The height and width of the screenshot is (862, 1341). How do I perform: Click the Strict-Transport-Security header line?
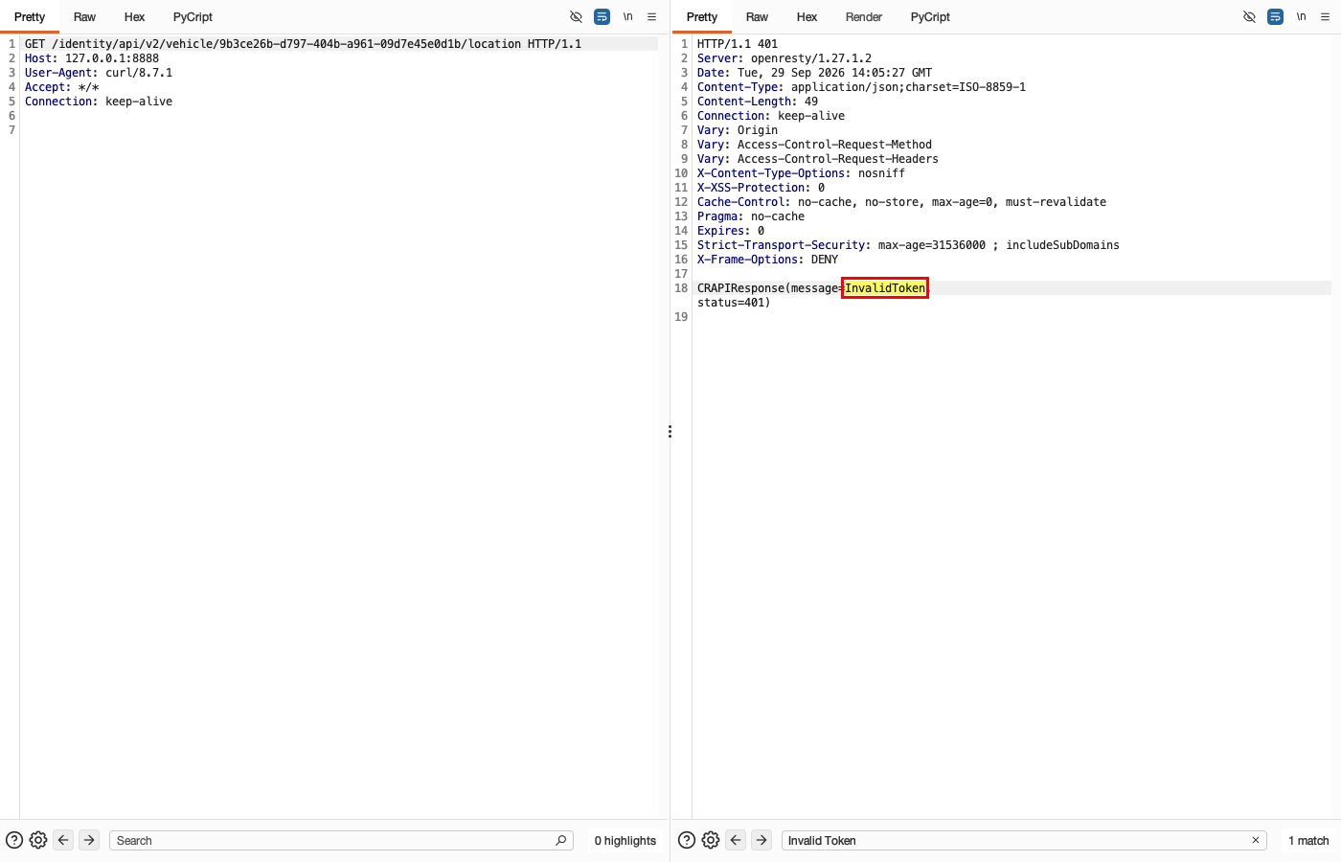[x=908, y=245]
